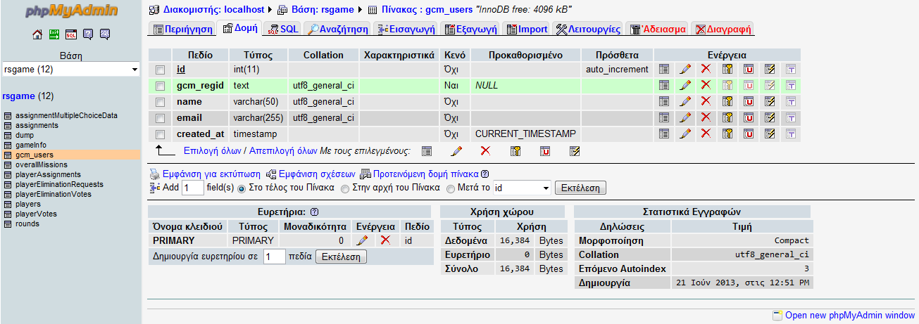Open the rounds table in sidebar

pyautogui.click(x=27, y=223)
